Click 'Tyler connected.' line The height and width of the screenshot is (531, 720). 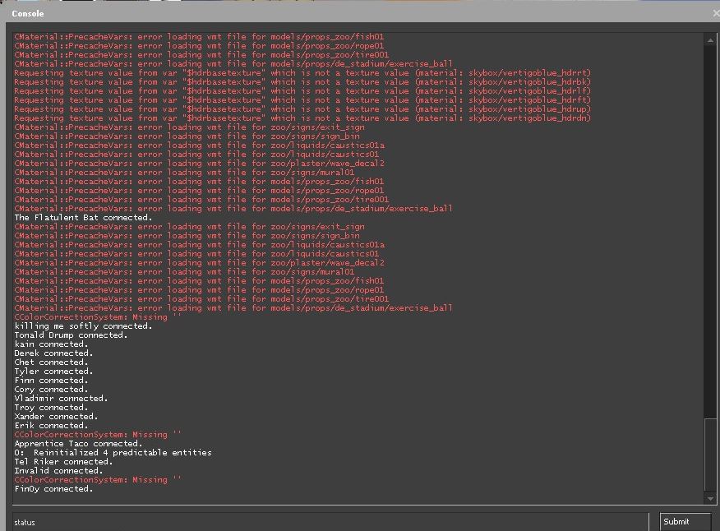[53, 372]
